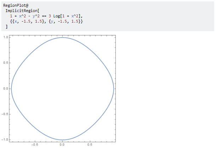Click the -0.5 label on the y-axis

[5, 114]
